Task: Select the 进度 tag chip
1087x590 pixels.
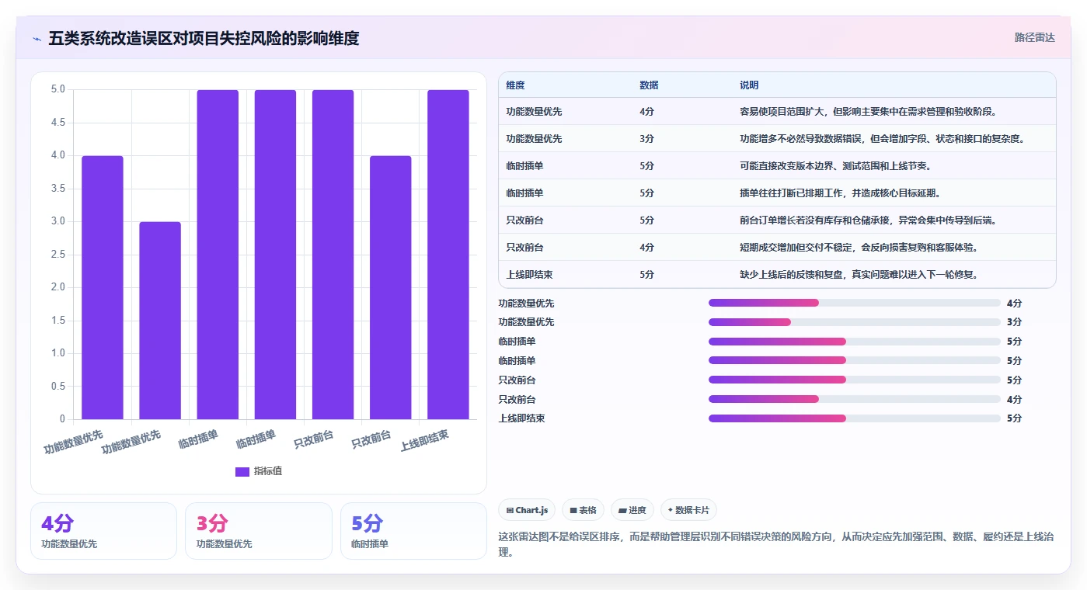Action: click(x=632, y=510)
